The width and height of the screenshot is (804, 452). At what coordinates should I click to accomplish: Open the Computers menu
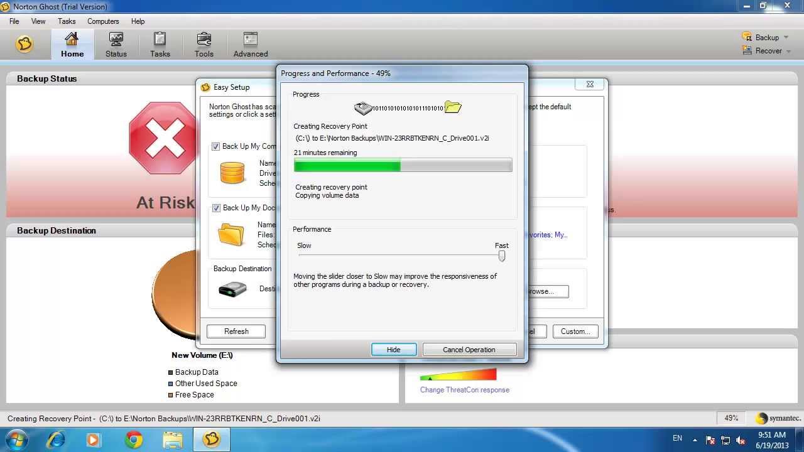[x=103, y=21]
